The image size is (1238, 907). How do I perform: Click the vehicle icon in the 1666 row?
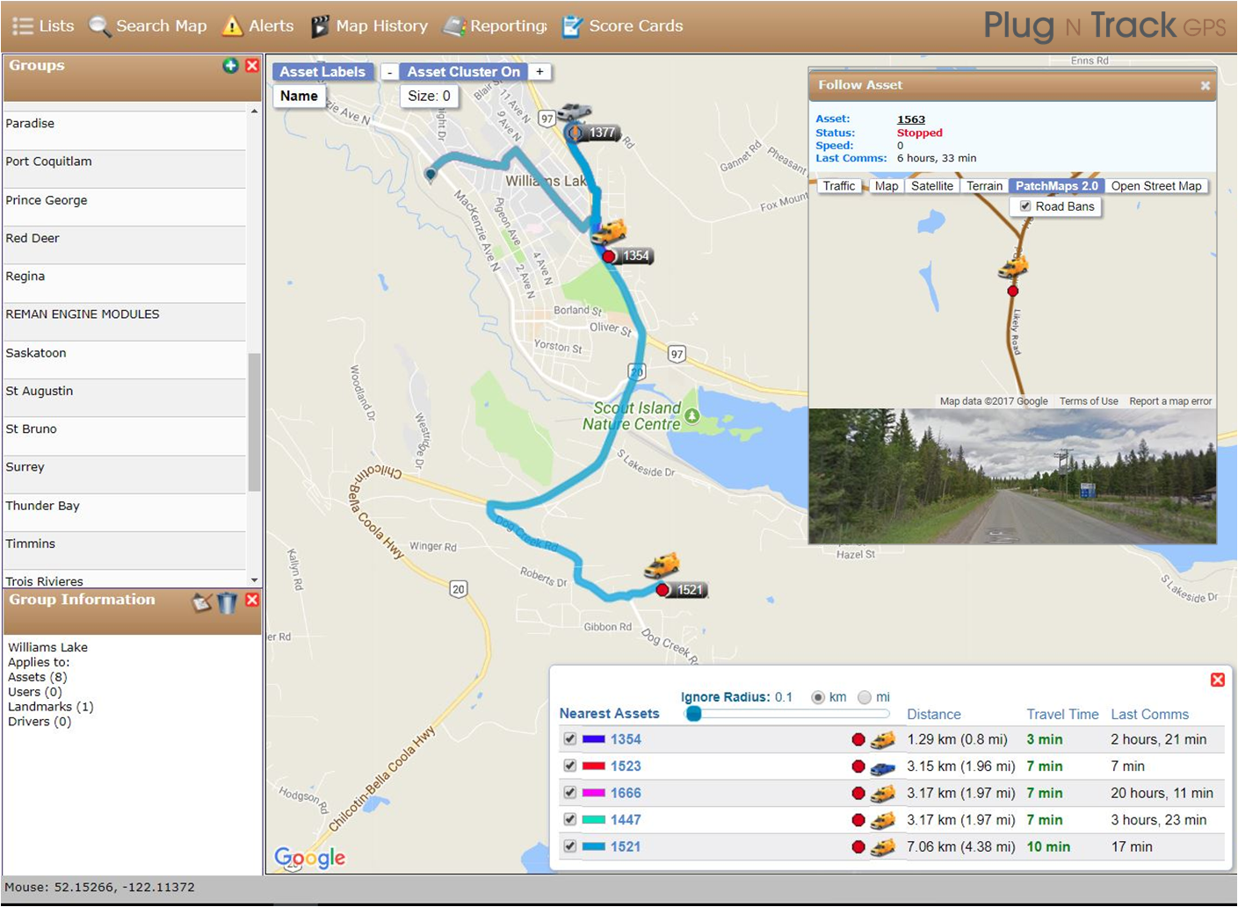click(883, 794)
